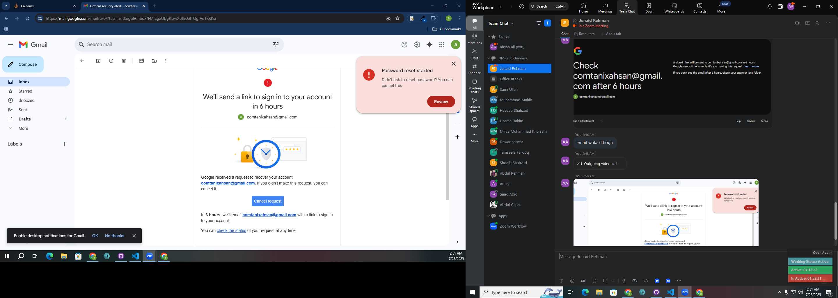Open Zoom Docs tab

[649, 8]
